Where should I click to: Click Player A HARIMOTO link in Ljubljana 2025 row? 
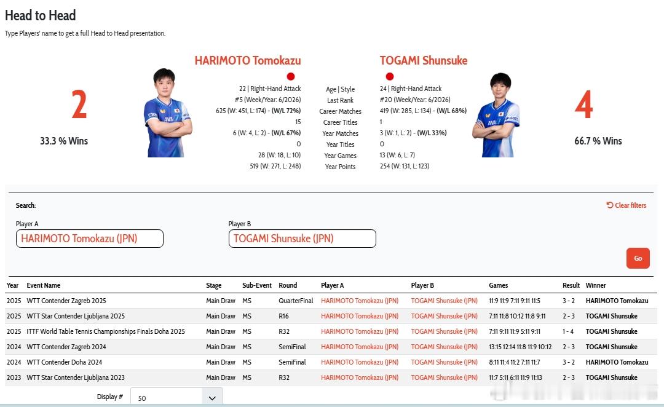[360, 316]
